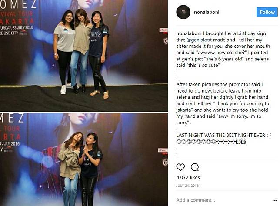Viewport: 280px width, 206px height.
Task: Click the JULY 24, 2016 timestamp
Action: [x=187, y=186]
